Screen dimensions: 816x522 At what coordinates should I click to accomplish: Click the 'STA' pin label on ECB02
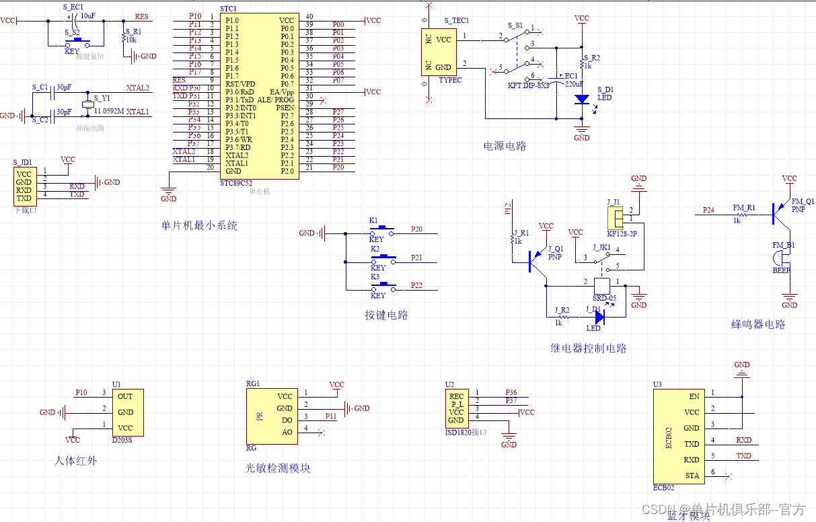(692, 476)
